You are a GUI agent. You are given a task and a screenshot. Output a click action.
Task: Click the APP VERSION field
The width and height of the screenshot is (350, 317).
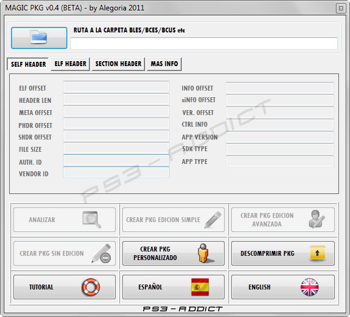[280, 136]
